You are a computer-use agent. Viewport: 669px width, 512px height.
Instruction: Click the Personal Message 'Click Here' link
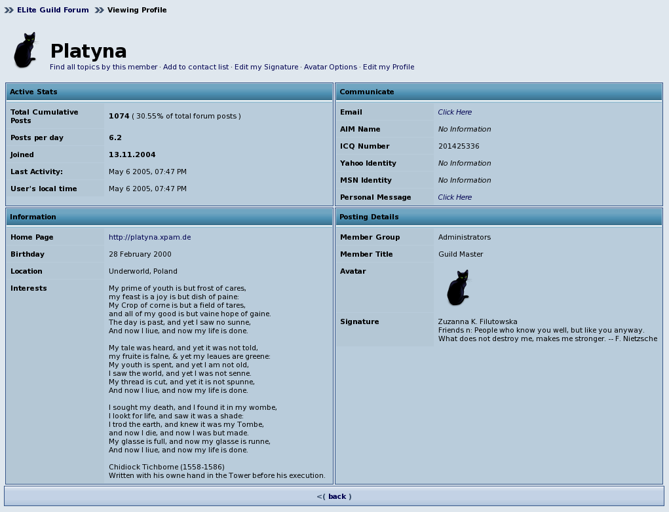pos(455,197)
